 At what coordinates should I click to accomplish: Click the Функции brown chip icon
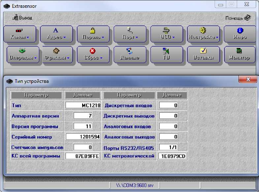56,51
